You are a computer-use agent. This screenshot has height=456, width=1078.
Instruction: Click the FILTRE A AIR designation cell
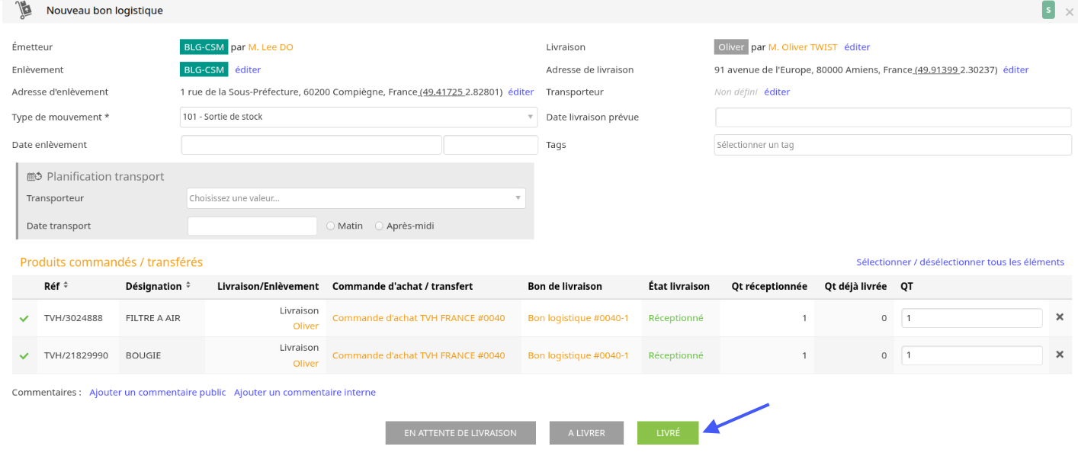pyautogui.click(x=153, y=318)
